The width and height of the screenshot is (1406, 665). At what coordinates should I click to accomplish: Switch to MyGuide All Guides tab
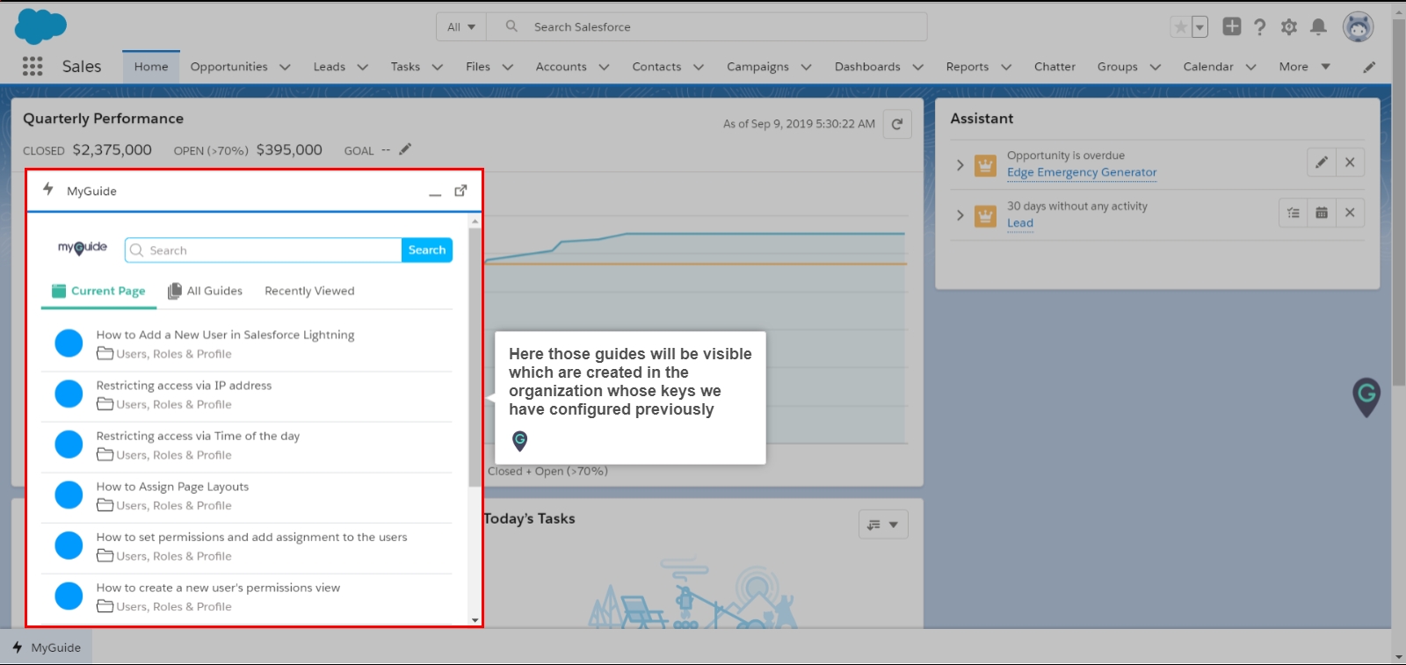[x=205, y=291]
